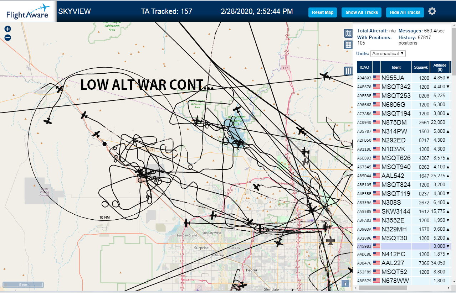Click altitude value 25,275
Viewport: 456px width, 293px height.
(437, 176)
